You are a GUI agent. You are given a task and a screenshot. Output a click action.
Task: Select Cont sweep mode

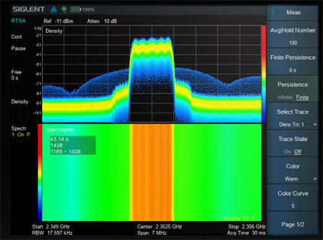[16, 37]
